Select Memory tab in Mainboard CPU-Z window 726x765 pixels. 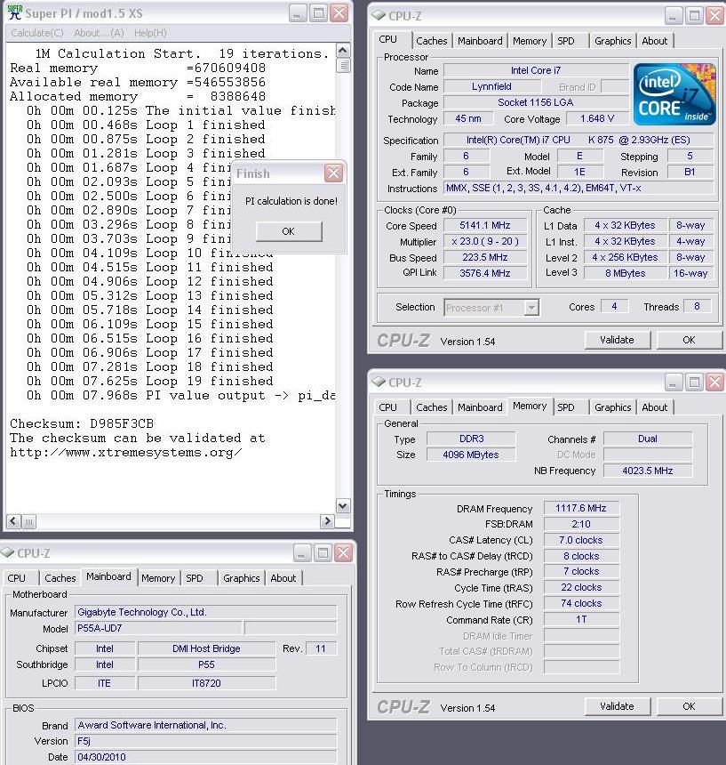coord(158,578)
